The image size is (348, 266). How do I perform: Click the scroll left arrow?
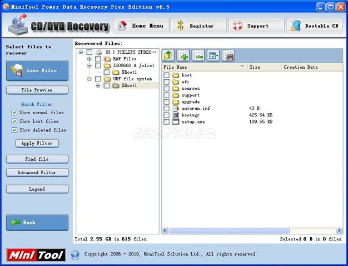tap(165, 231)
